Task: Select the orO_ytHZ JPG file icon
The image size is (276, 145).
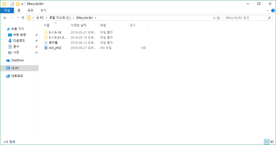Action: [46, 48]
